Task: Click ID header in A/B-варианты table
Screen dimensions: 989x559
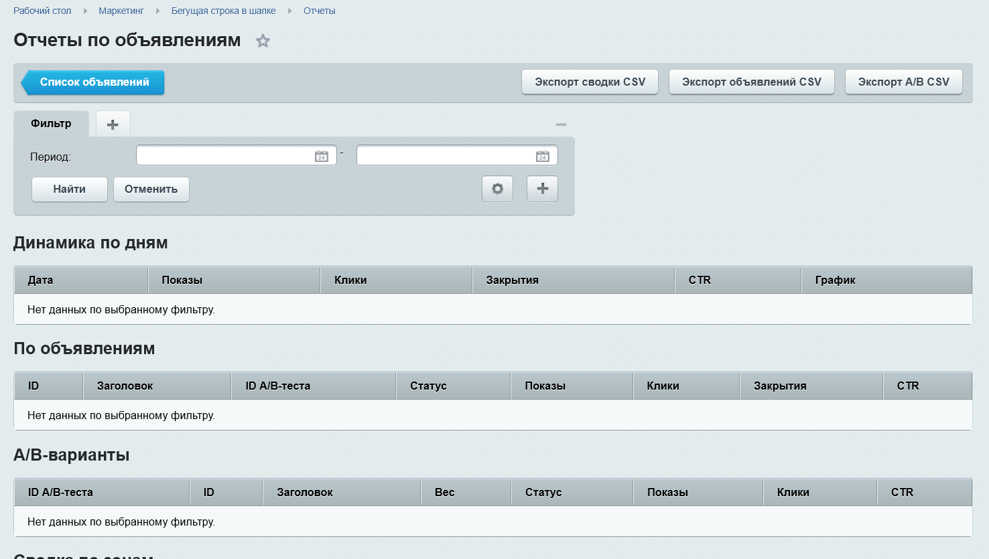Action: tap(226, 492)
